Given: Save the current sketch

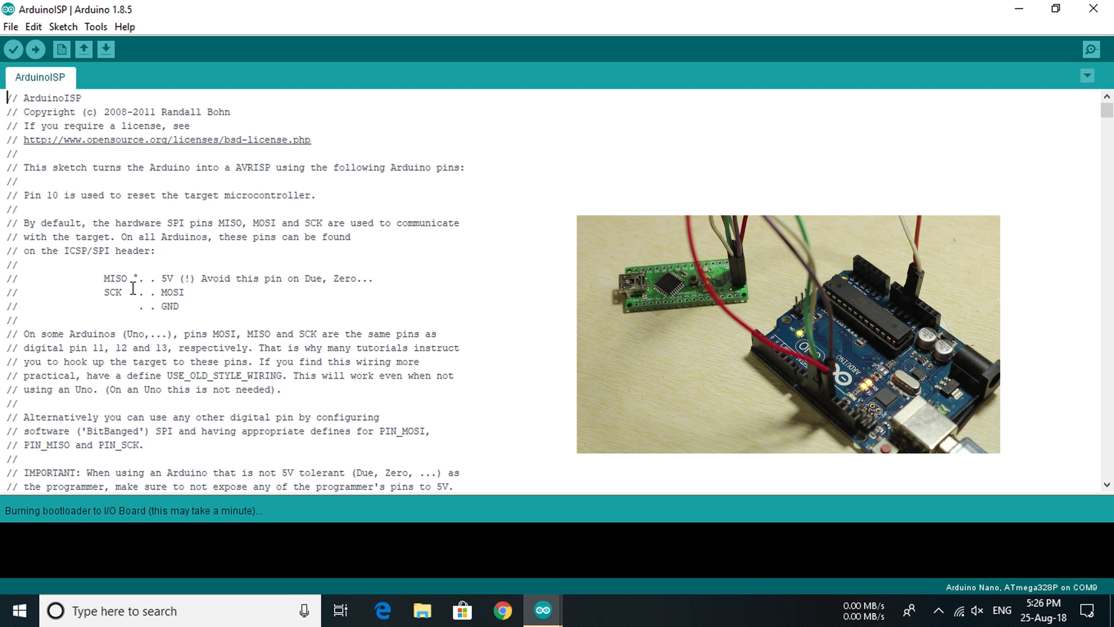Looking at the screenshot, I should tap(106, 49).
